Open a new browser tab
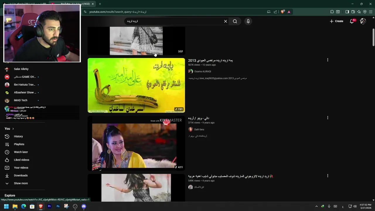 coord(100,4)
